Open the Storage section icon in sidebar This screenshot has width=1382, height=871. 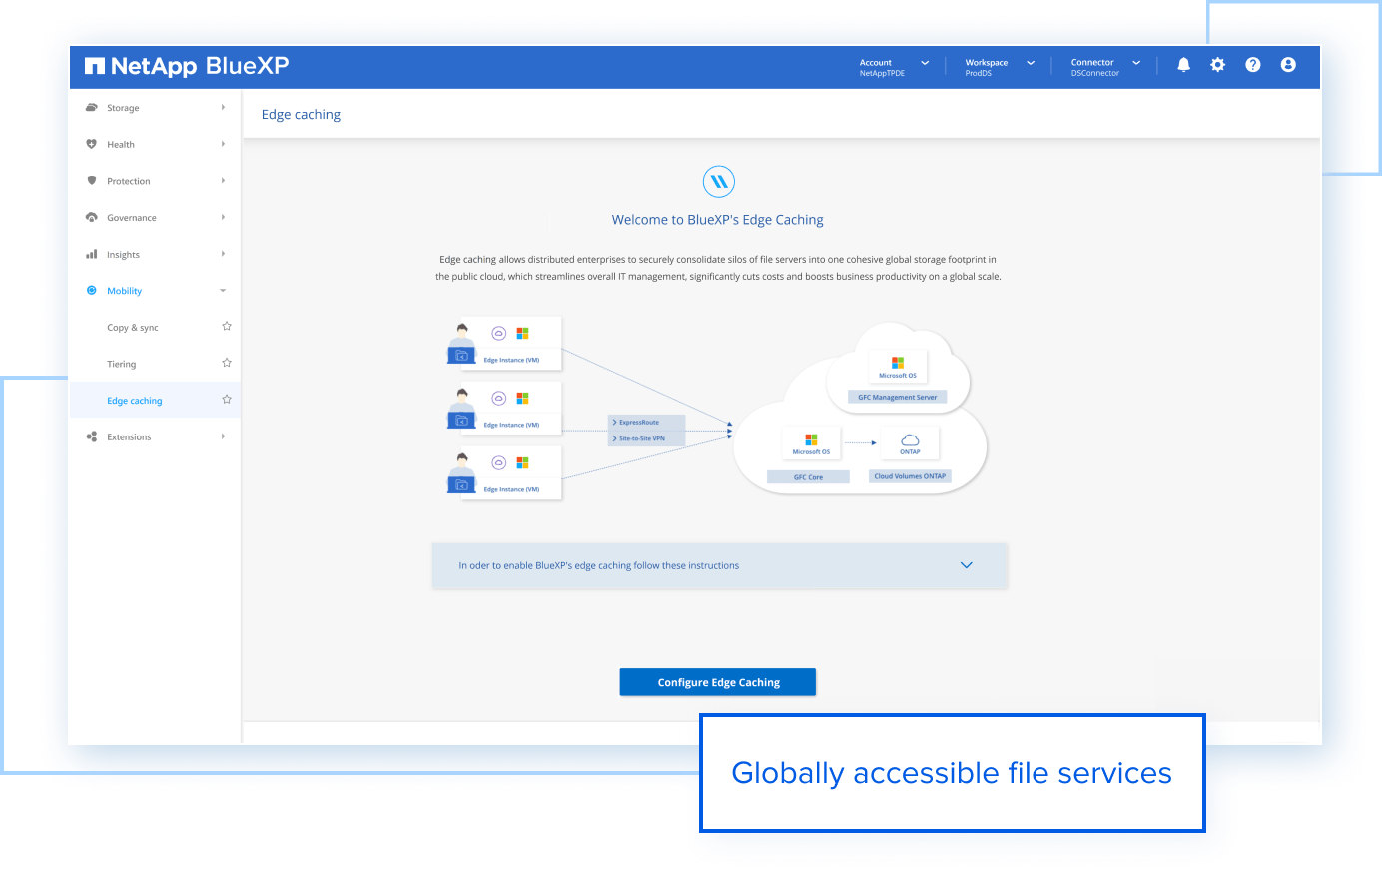click(92, 107)
